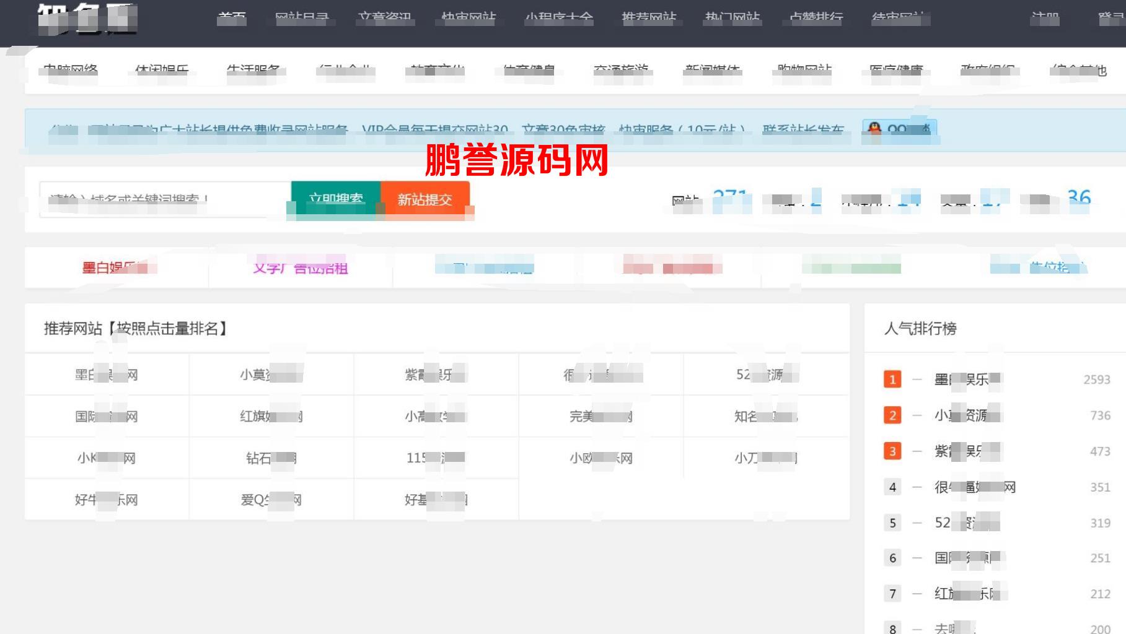
Task: Click the red 墨白娱乐 text ad link
Action: point(116,267)
